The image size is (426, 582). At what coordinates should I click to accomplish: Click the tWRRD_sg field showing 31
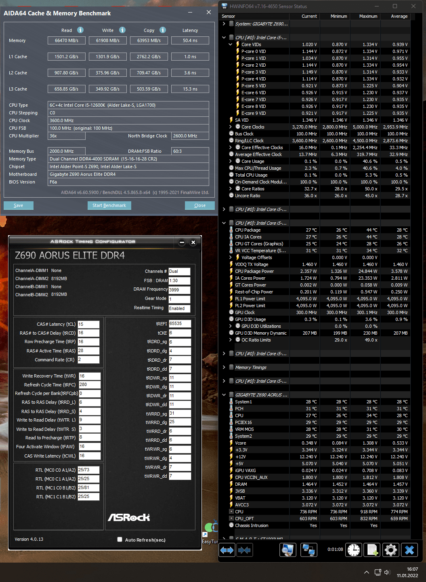[x=180, y=413]
